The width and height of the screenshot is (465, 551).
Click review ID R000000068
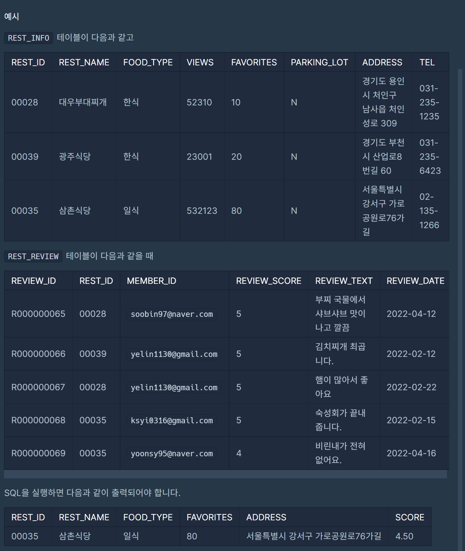(x=38, y=420)
